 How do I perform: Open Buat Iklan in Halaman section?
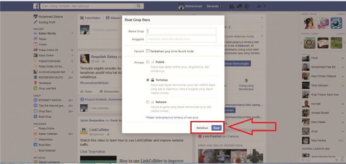[45, 145]
